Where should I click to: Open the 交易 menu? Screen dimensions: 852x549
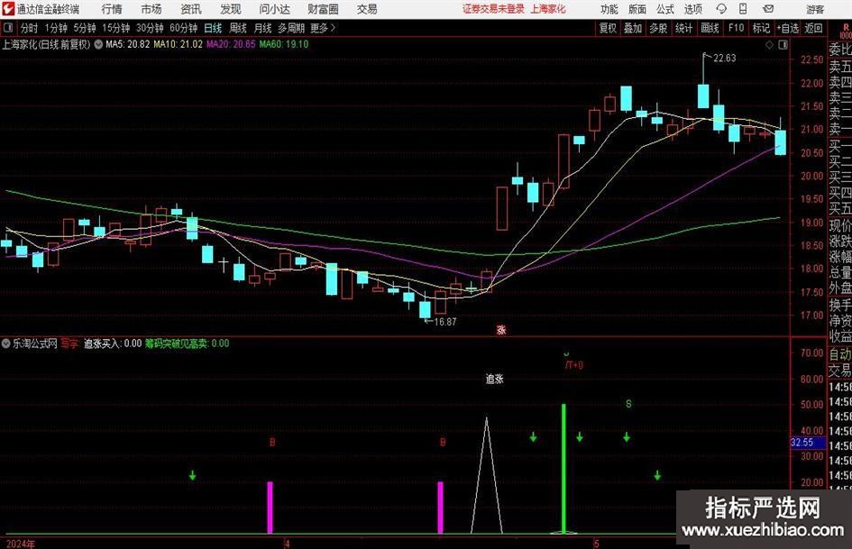pos(367,9)
